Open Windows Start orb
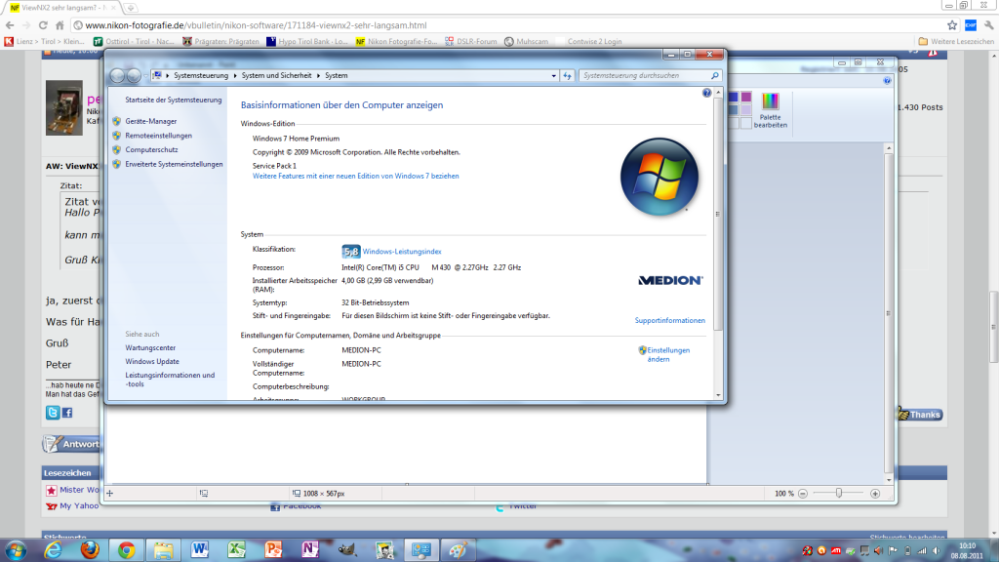Image resolution: width=999 pixels, height=562 pixels. [16, 550]
